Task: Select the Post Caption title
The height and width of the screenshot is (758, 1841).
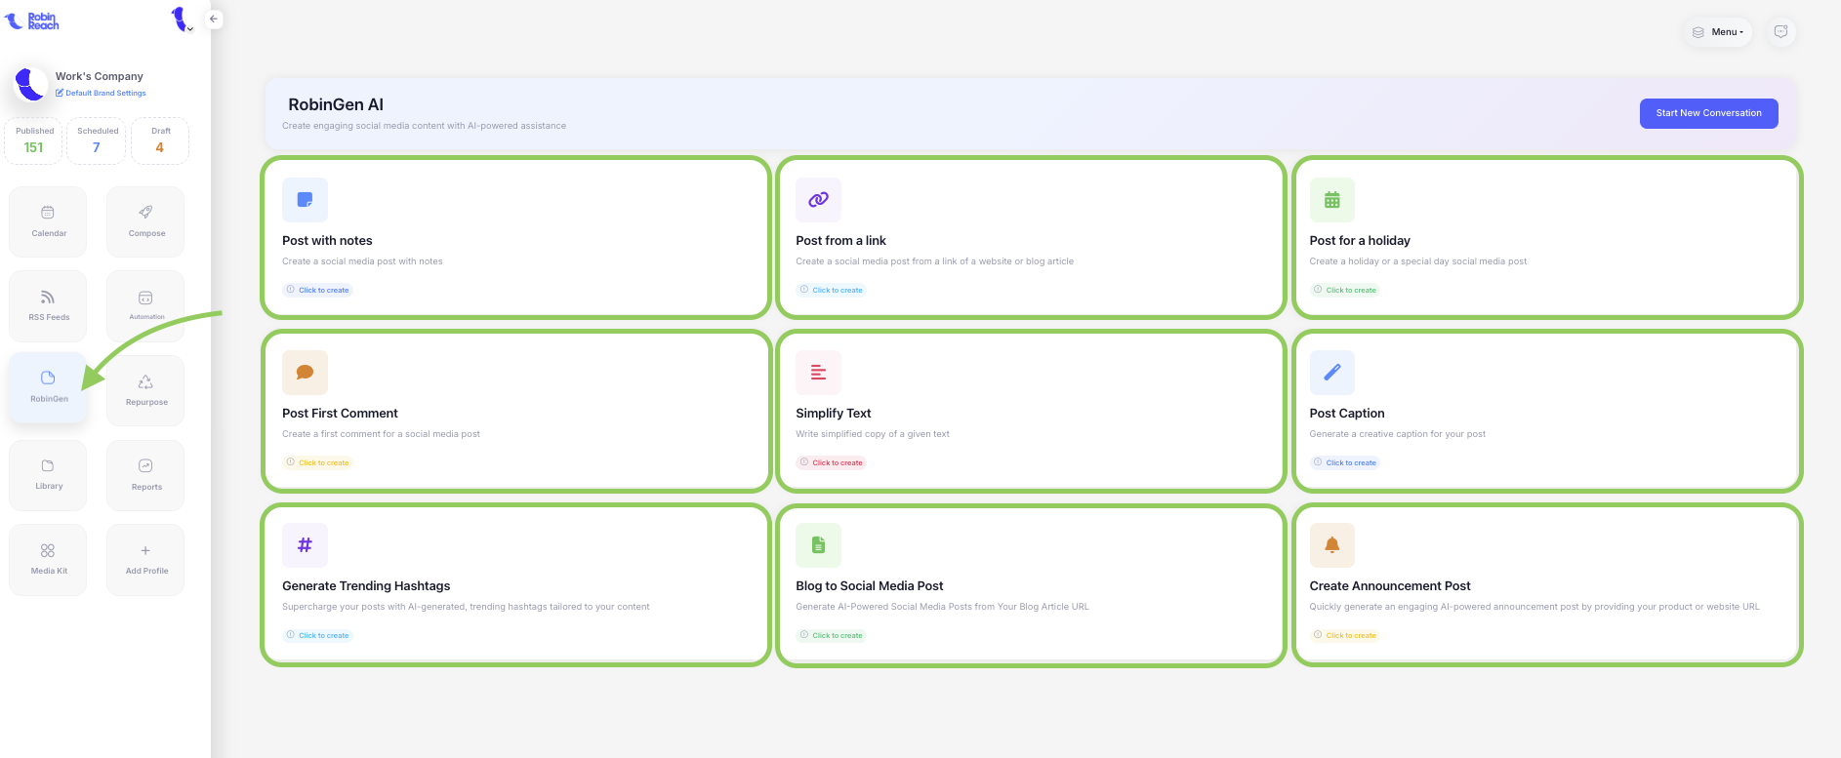Action: point(1347,414)
